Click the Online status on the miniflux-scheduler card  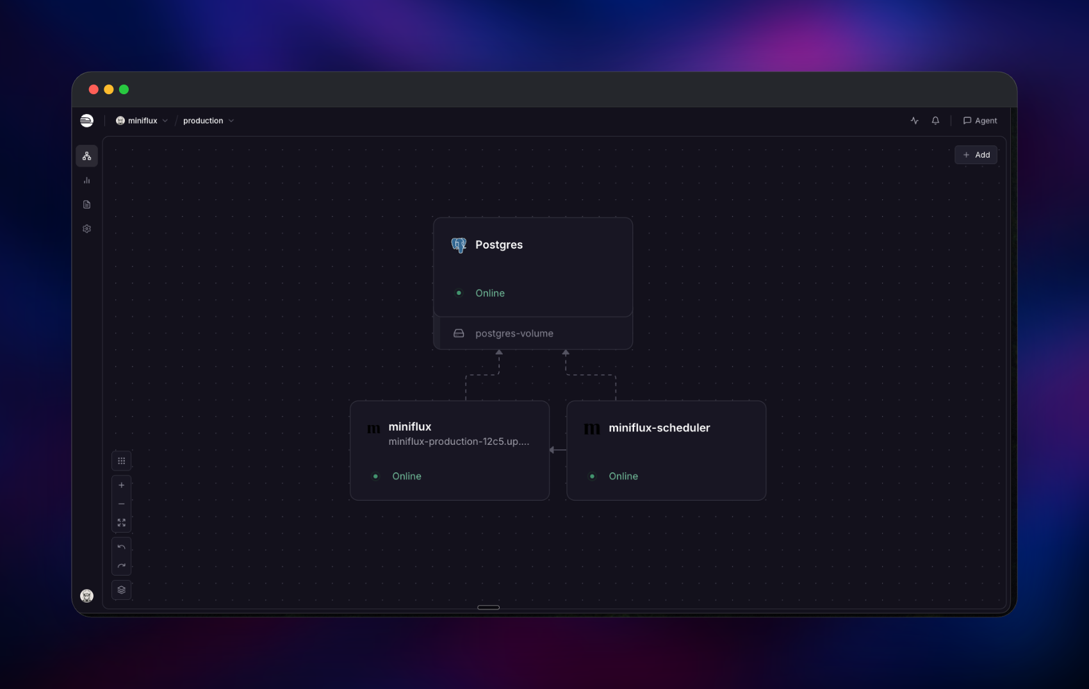[623, 476]
